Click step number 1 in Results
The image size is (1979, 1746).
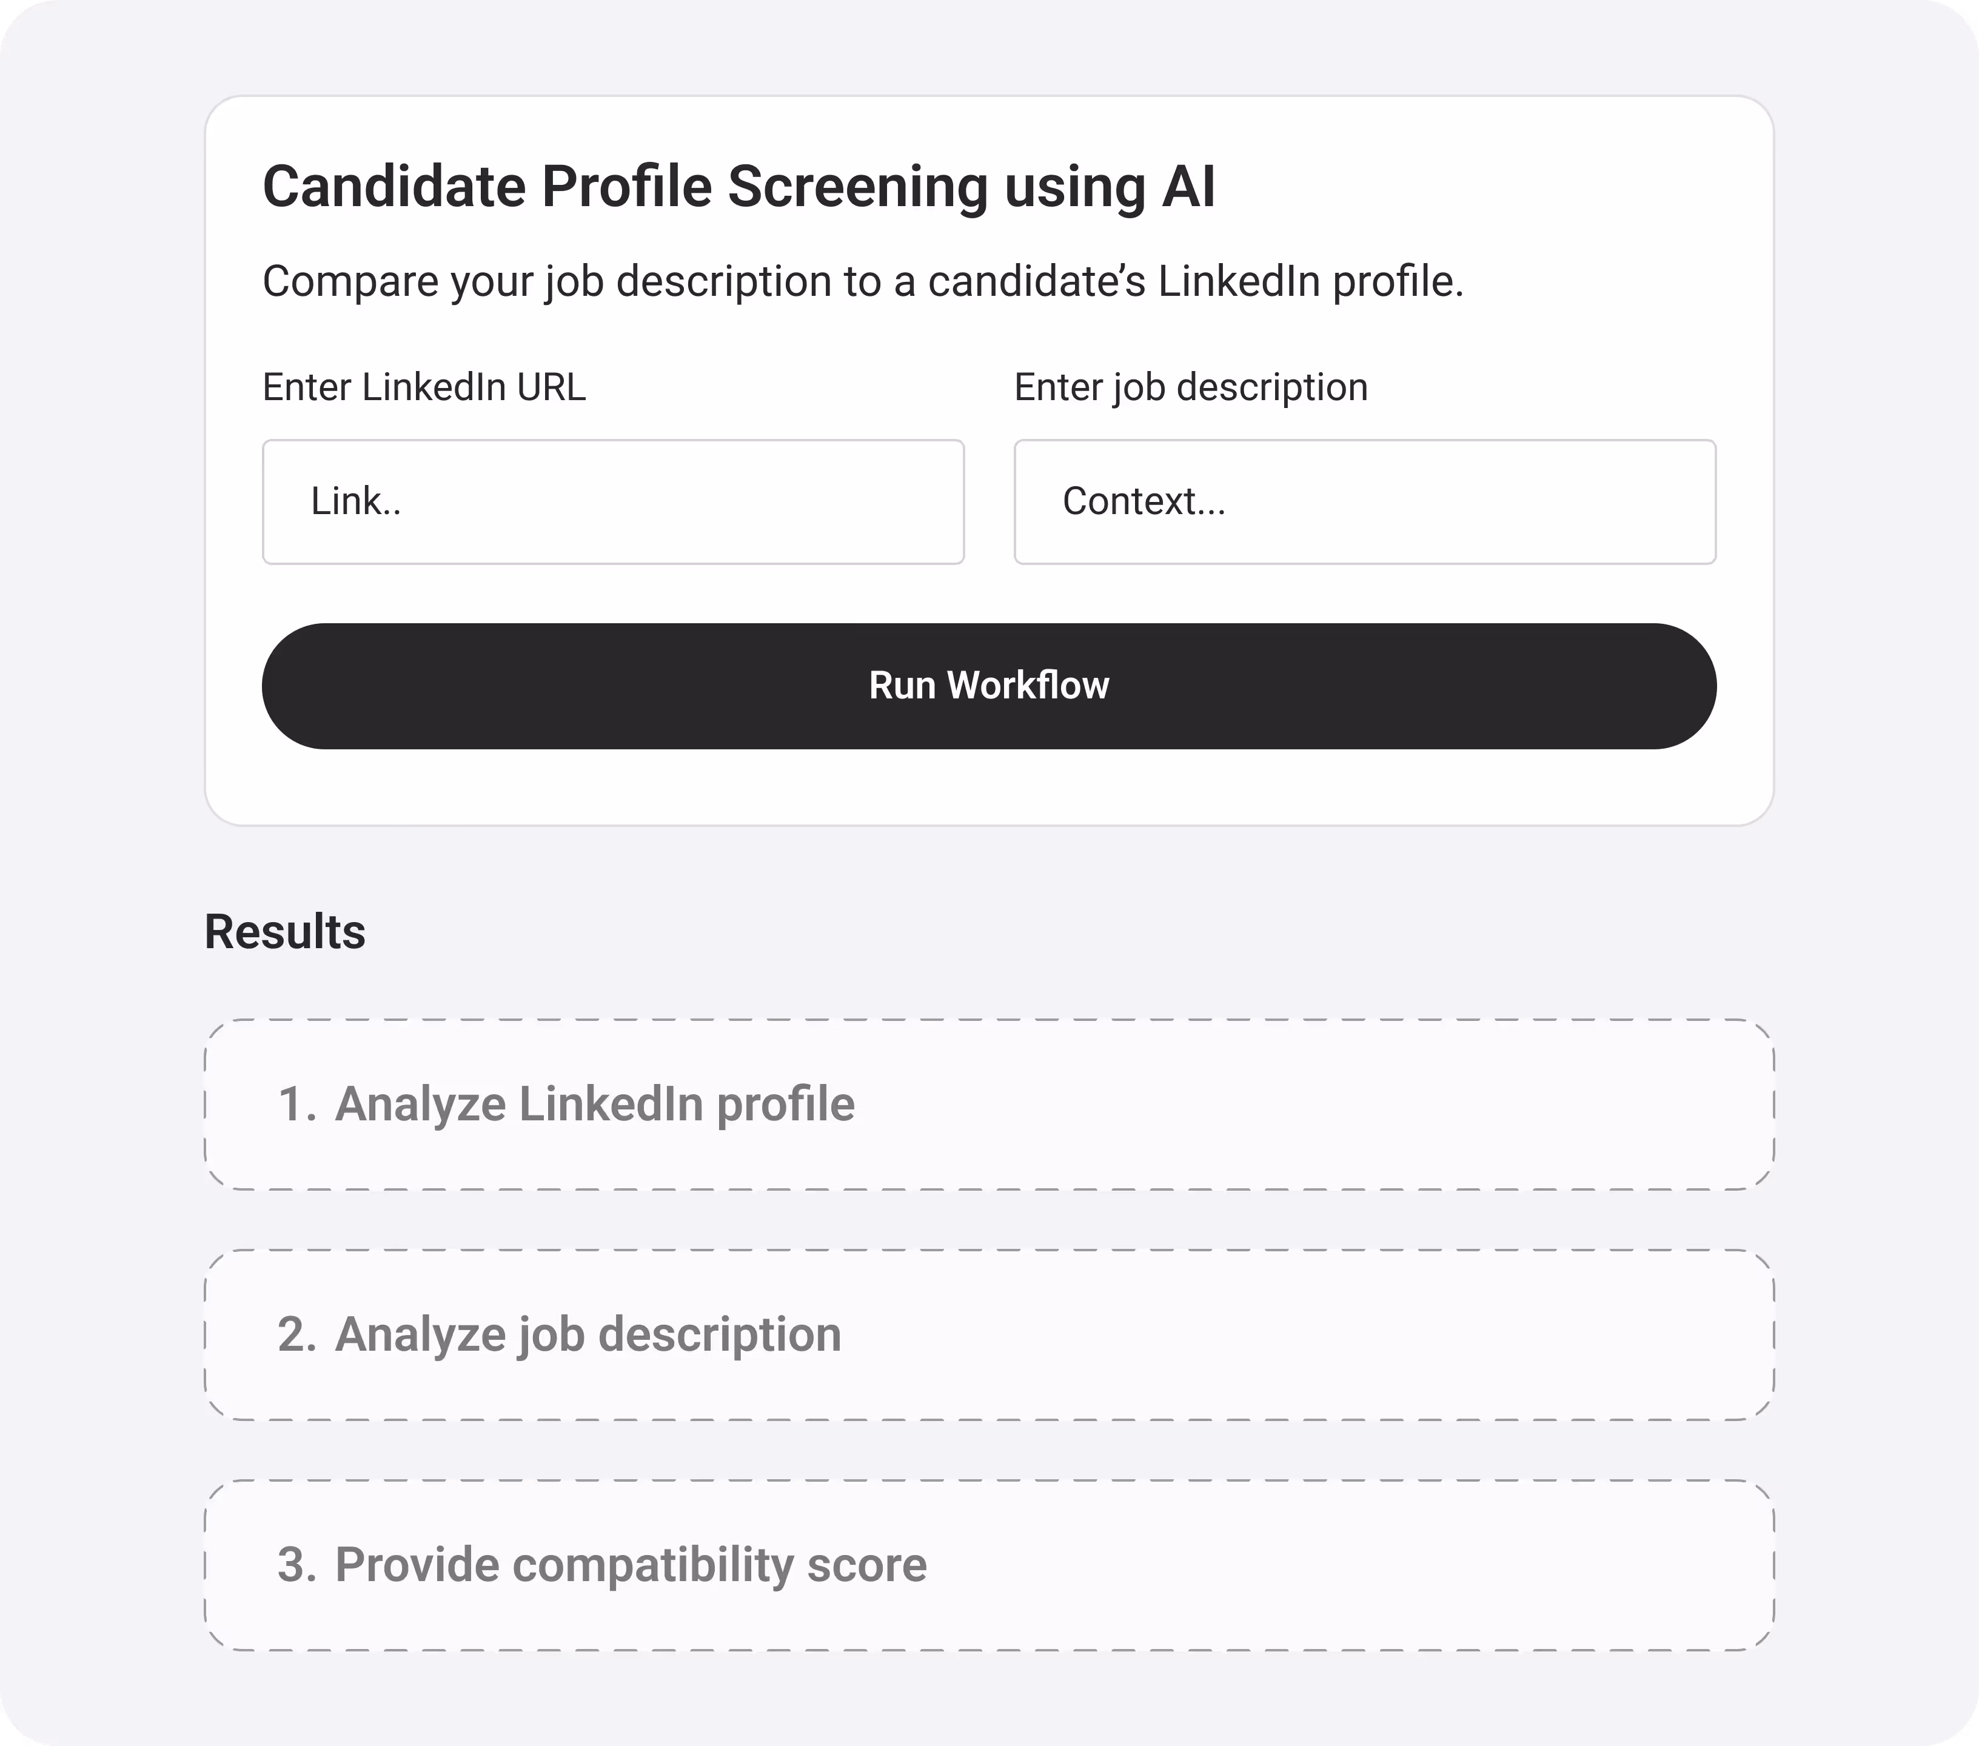(296, 1105)
